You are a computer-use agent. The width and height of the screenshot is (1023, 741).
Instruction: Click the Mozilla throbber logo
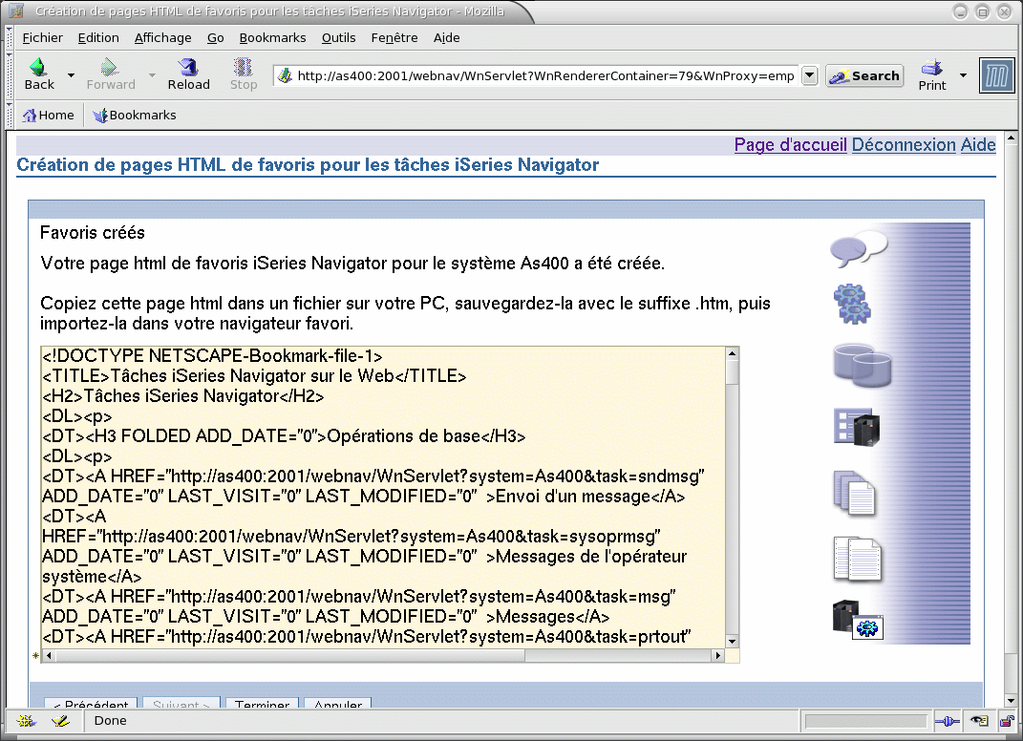pos(997,75)
